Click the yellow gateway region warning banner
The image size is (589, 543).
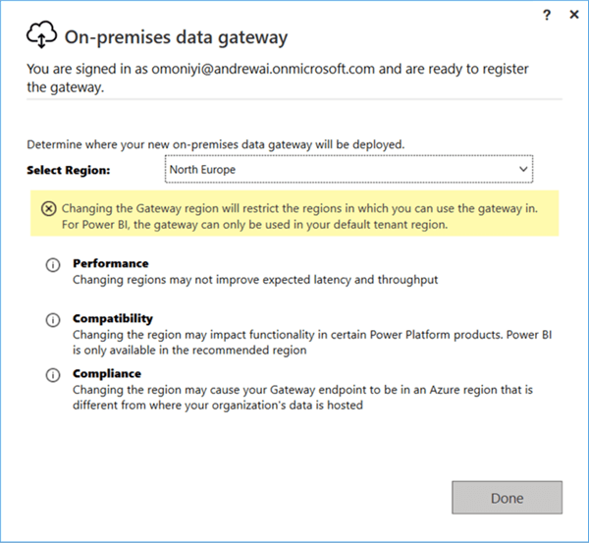coord(294,213)
